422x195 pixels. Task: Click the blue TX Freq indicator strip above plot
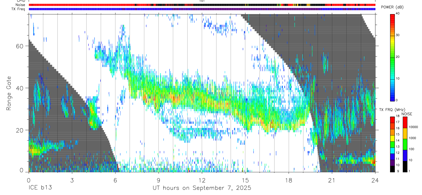(202, 9)
